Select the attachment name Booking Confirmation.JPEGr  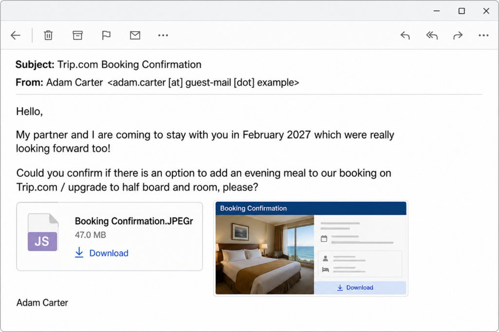click(x=134, y=221)
